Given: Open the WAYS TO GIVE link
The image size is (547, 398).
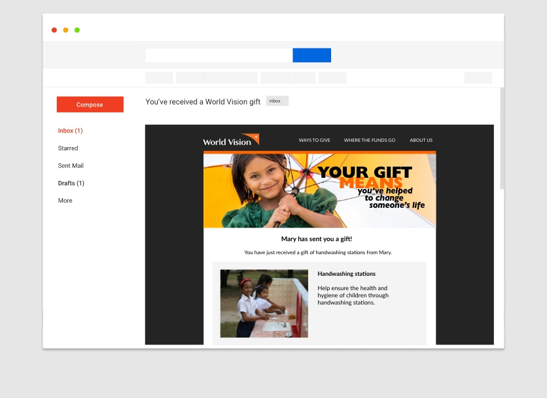Looking at the screenshot, I should click(x=314, y=140).
